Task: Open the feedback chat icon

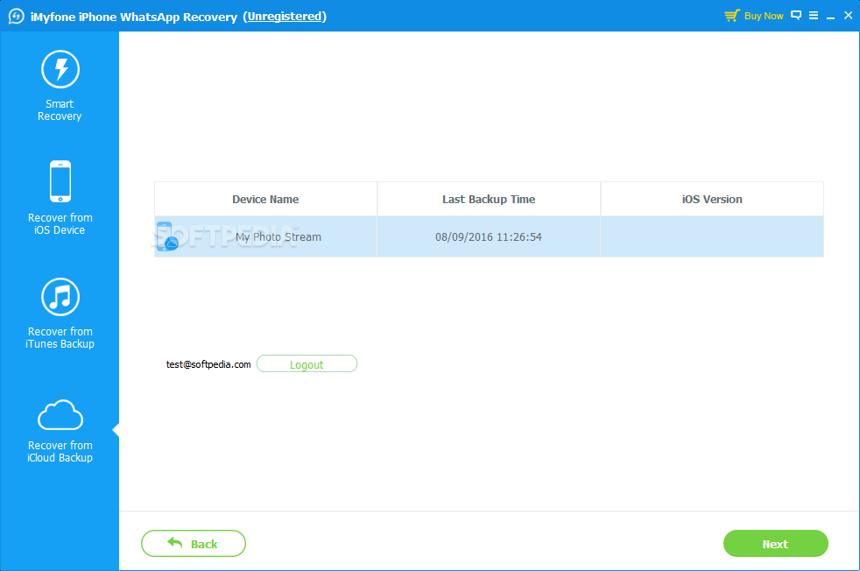Action: coord(796,16)
